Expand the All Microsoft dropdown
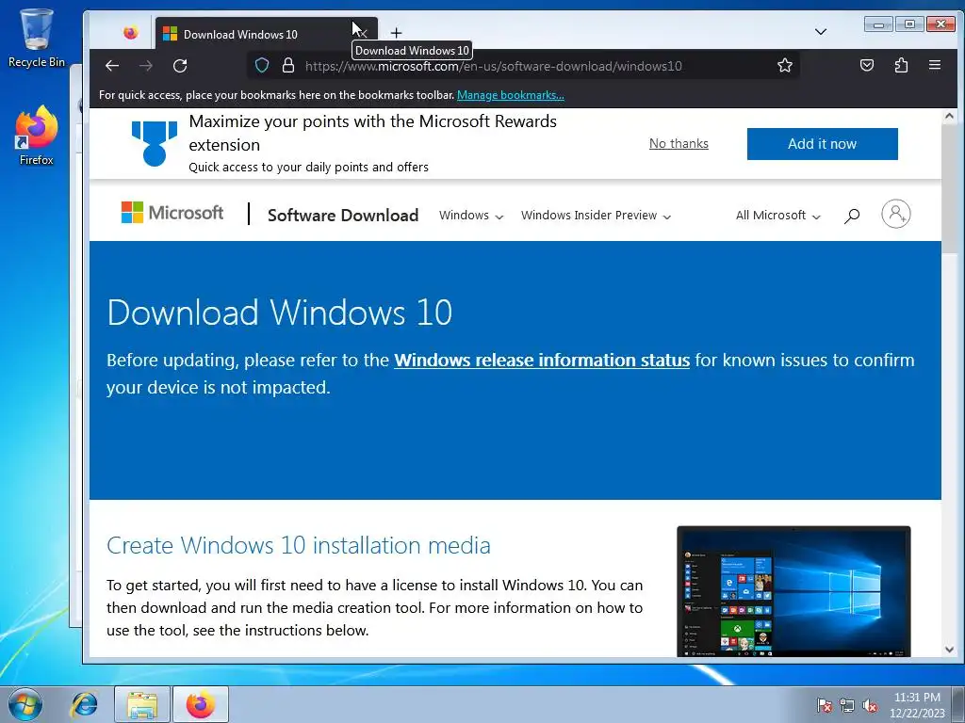The image size is (965, 723). [x=777, y=216]
